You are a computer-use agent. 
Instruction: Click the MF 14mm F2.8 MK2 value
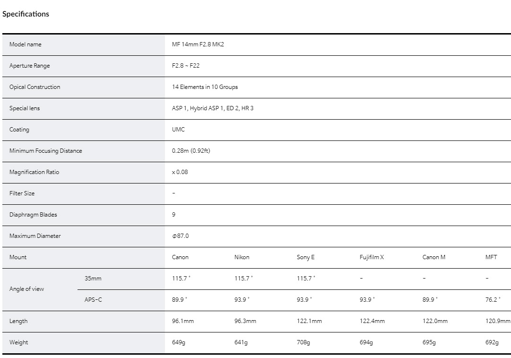(x=201, y=44)
